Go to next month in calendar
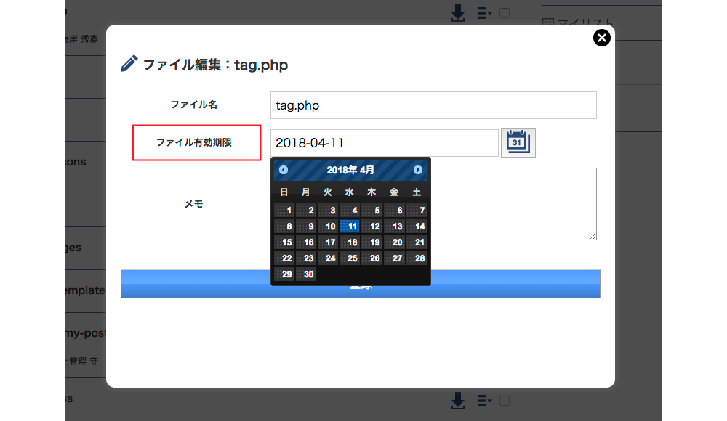Screen dimensions: 727x421 (418, 170)
